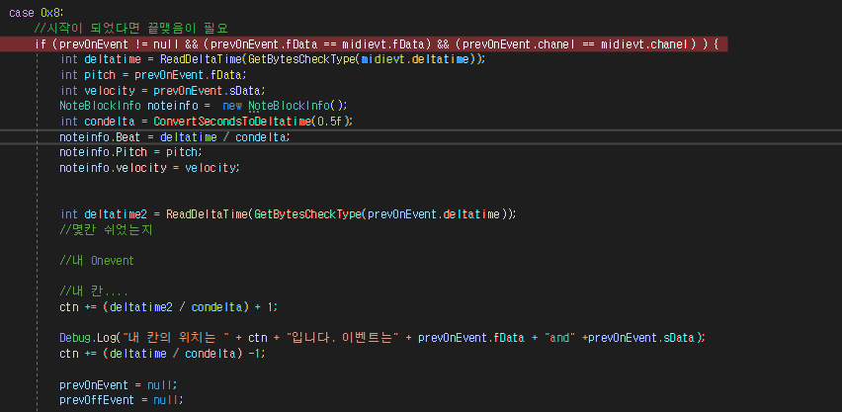Image resolution: width=842 pixels, height=412 pixels.
Task: Click 'ctn += (deltatime / condelta) -1;' line
Action: click(162, 354)
